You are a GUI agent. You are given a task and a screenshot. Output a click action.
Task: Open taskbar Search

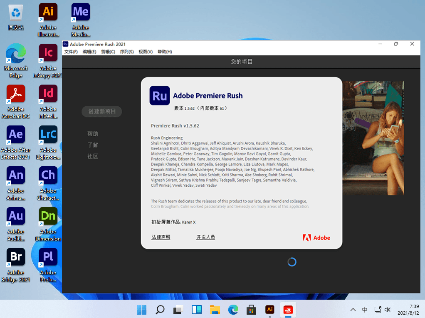point(160,310)
